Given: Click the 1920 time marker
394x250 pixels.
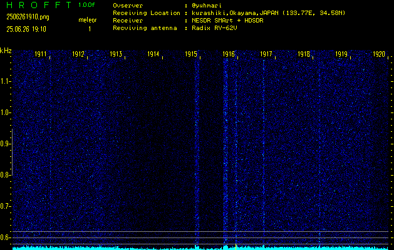Looking at the screenshot, I should point(379,54).
